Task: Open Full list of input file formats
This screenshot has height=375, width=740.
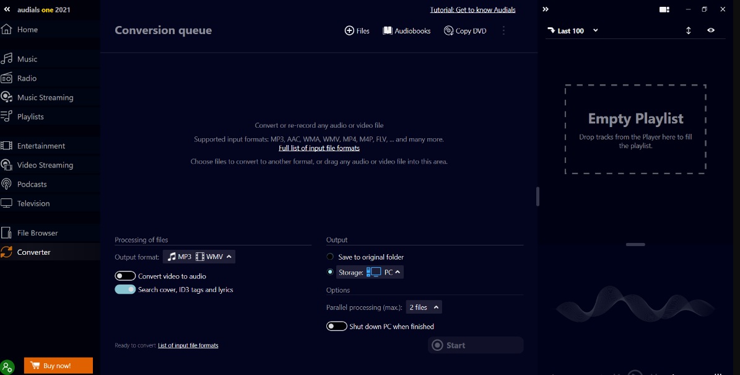Action: click(x=319, y=148)
